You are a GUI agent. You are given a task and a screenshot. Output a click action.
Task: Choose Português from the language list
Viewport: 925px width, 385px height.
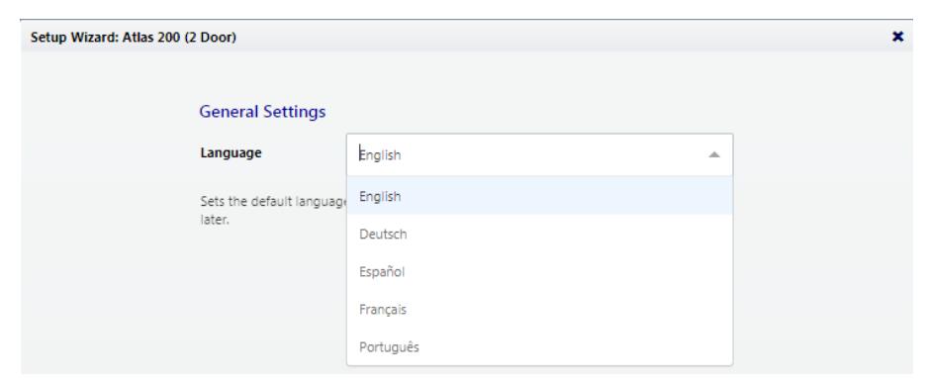click(x=539, y=346)
